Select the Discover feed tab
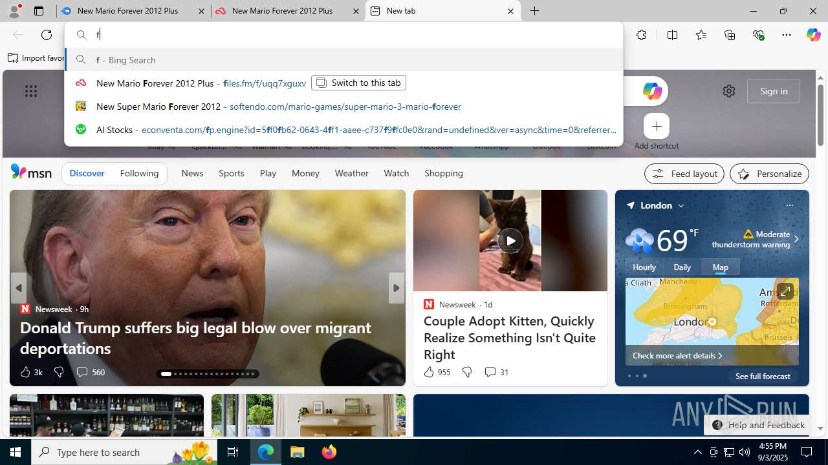This screenshot has height=465, width=828. click(x=87, y=173)
